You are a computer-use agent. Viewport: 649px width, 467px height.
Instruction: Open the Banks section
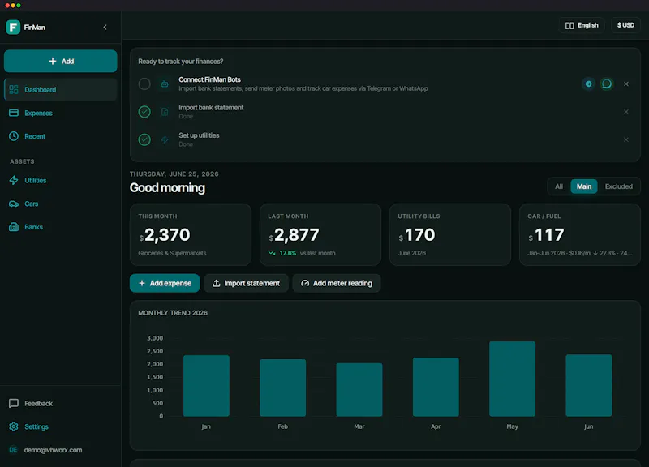[x=60, y=227]
